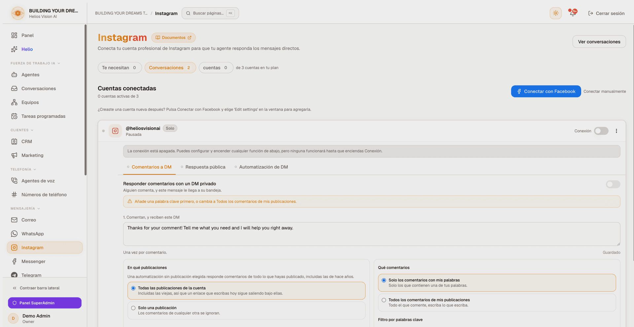
Task: Click the 0 cuentas activas de 3 text
Action: pyautogui.click(x=118, y=96)
